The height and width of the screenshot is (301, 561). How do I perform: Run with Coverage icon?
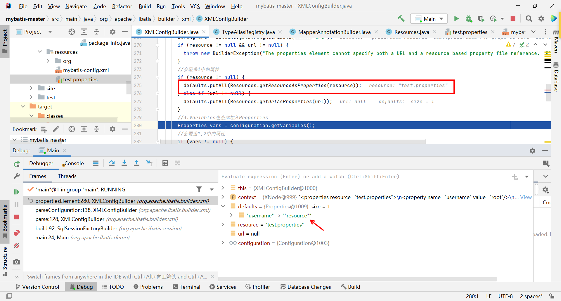481,19
